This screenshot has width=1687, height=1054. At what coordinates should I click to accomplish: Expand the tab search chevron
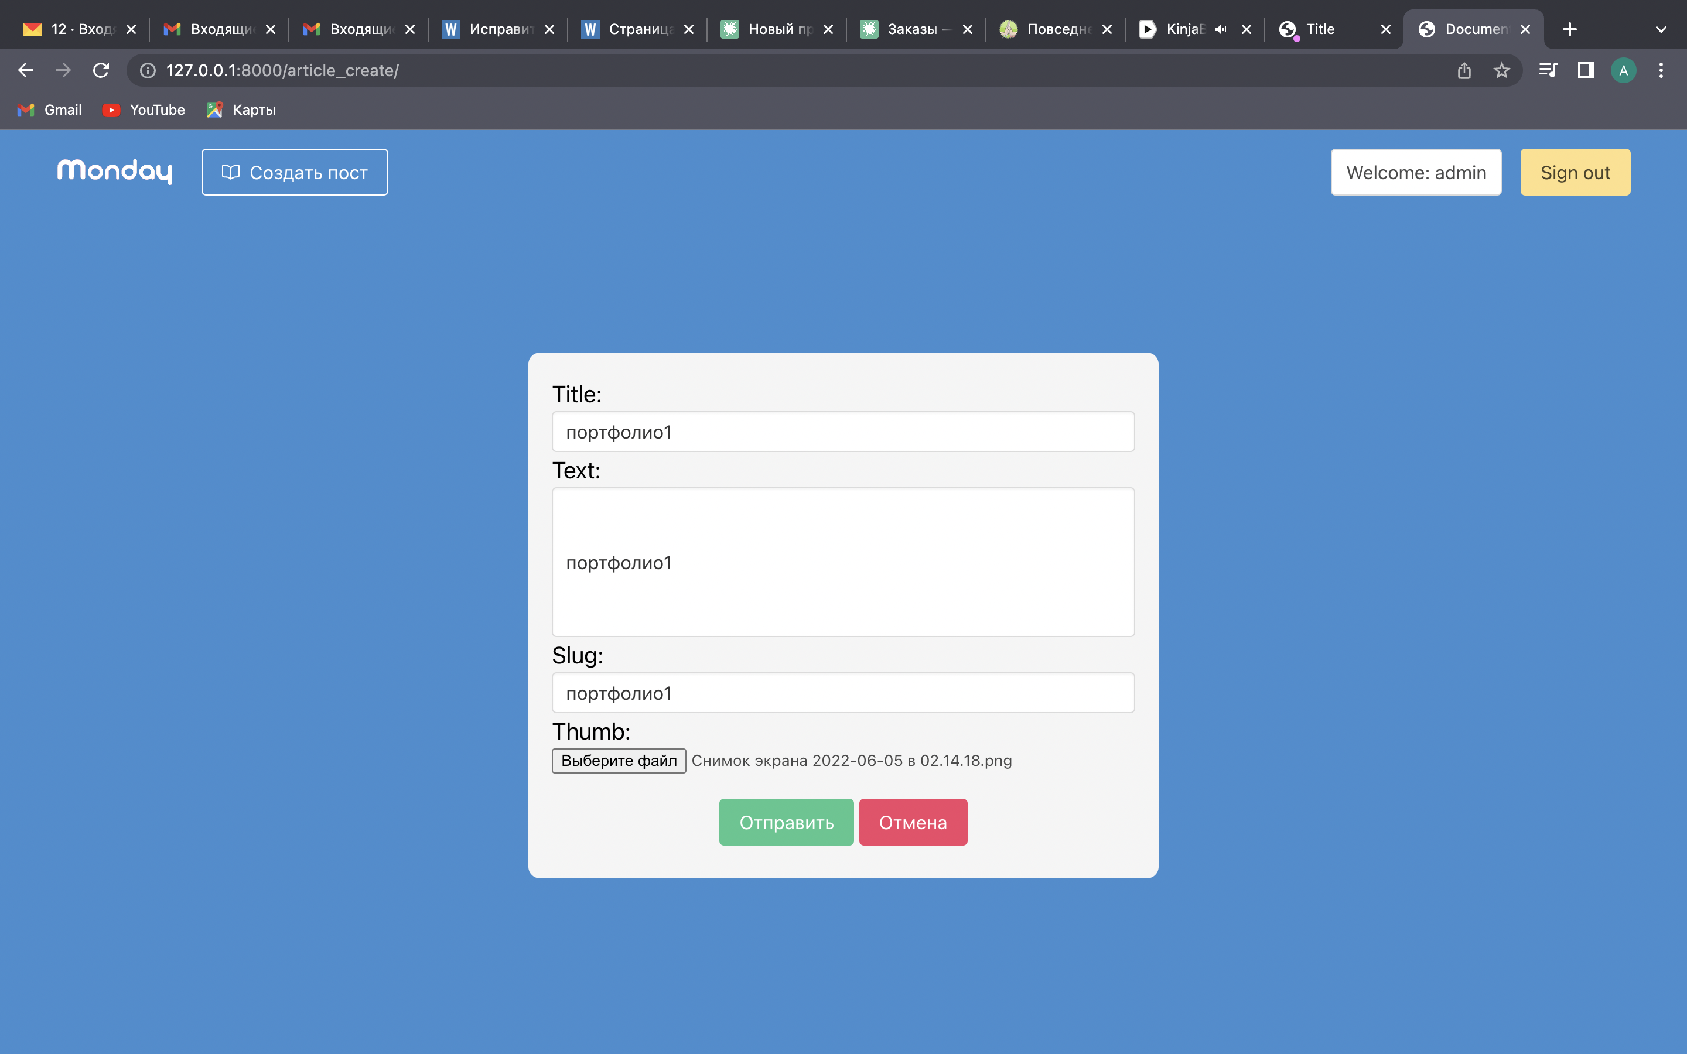pyautogui.click(x=1661, y=29)
